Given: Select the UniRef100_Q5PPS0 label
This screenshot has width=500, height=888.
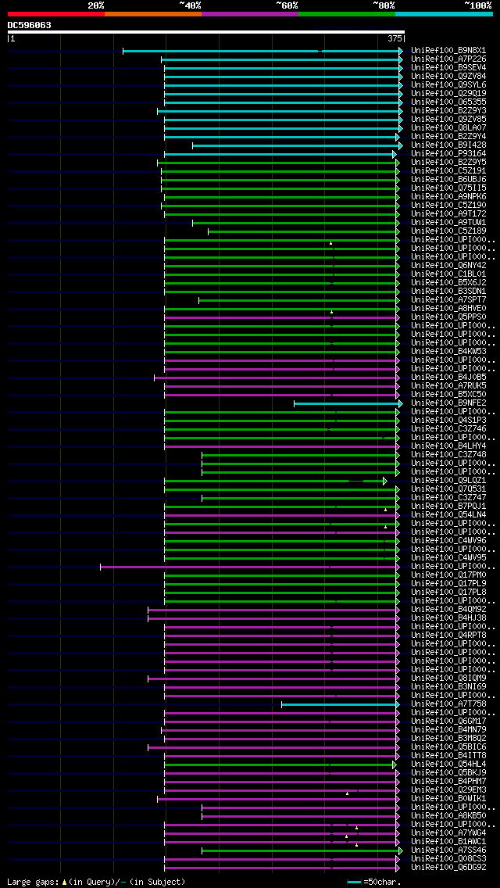Looking at the screenshot, I should (448, 317).
